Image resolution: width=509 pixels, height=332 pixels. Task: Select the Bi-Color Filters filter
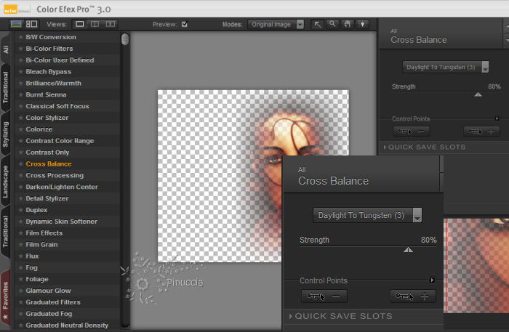click(49, 49)
